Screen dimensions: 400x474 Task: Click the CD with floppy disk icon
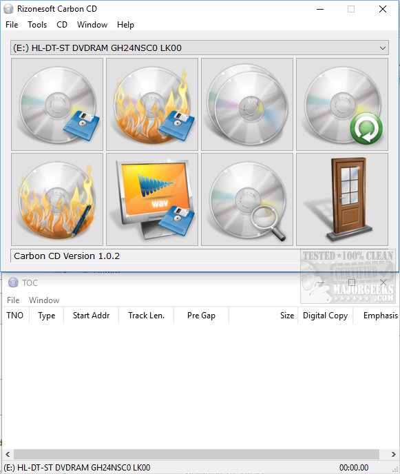tap(57, 104)
